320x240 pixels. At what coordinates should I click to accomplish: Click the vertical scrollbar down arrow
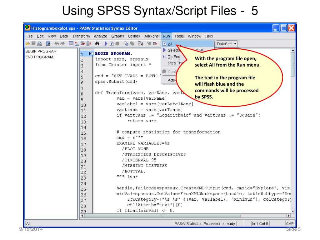pyautogui.click(x=292, y=211)
